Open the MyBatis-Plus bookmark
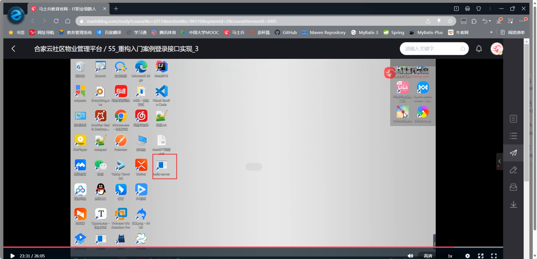The height and width of the screenshot is (259, 537). [x=426, y=32]
